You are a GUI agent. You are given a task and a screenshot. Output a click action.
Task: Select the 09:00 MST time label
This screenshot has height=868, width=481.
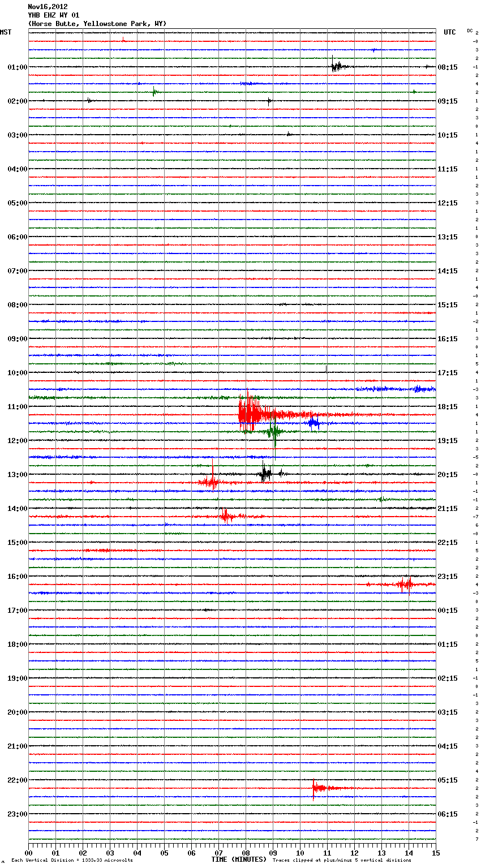[x=18, y=339]
